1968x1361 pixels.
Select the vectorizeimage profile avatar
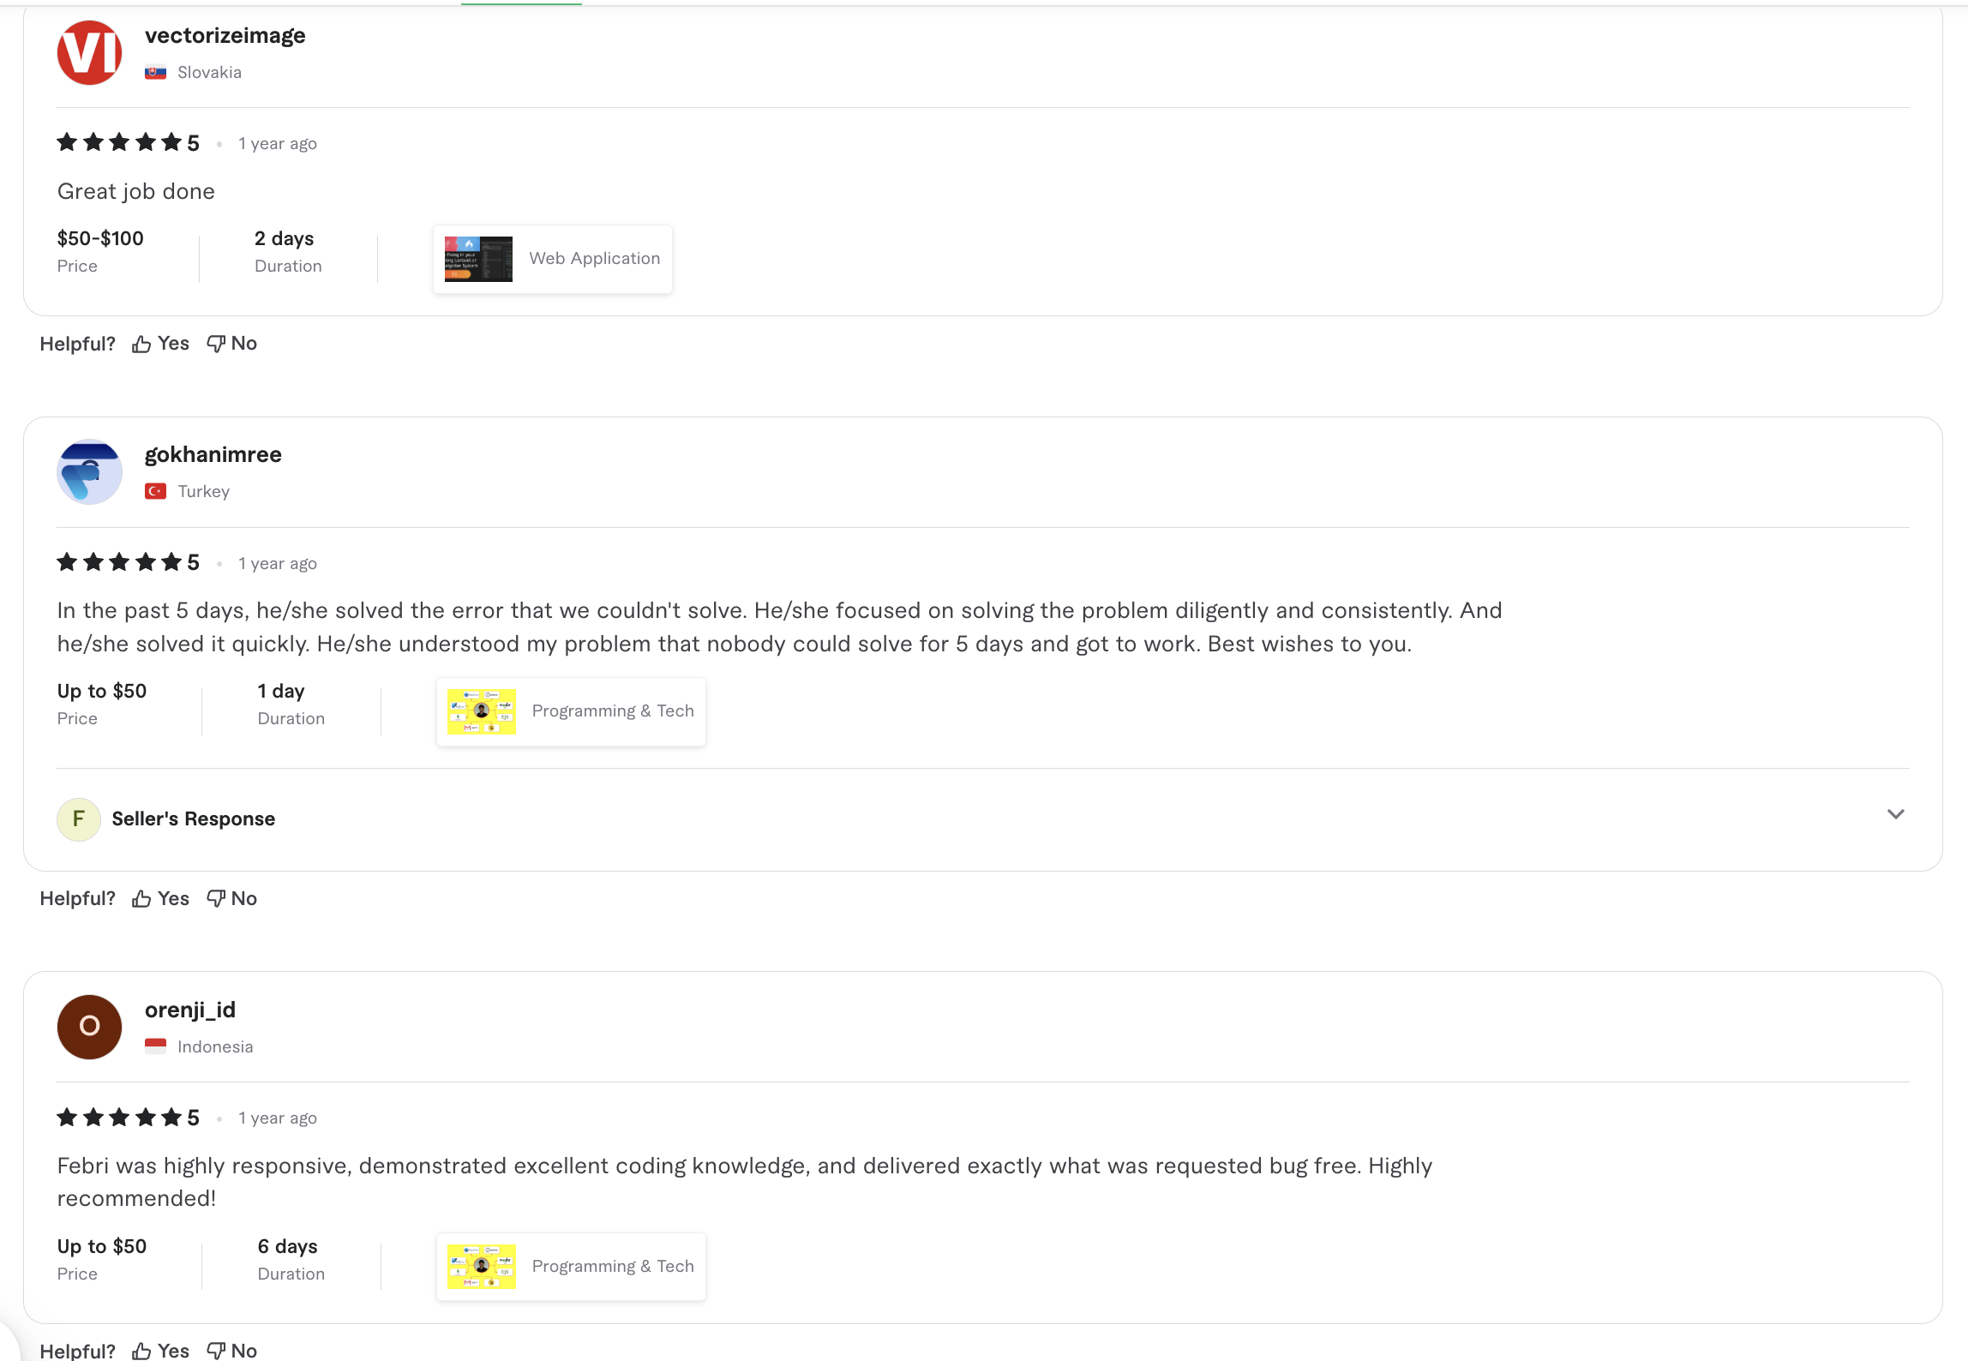[x=88, y=51]
